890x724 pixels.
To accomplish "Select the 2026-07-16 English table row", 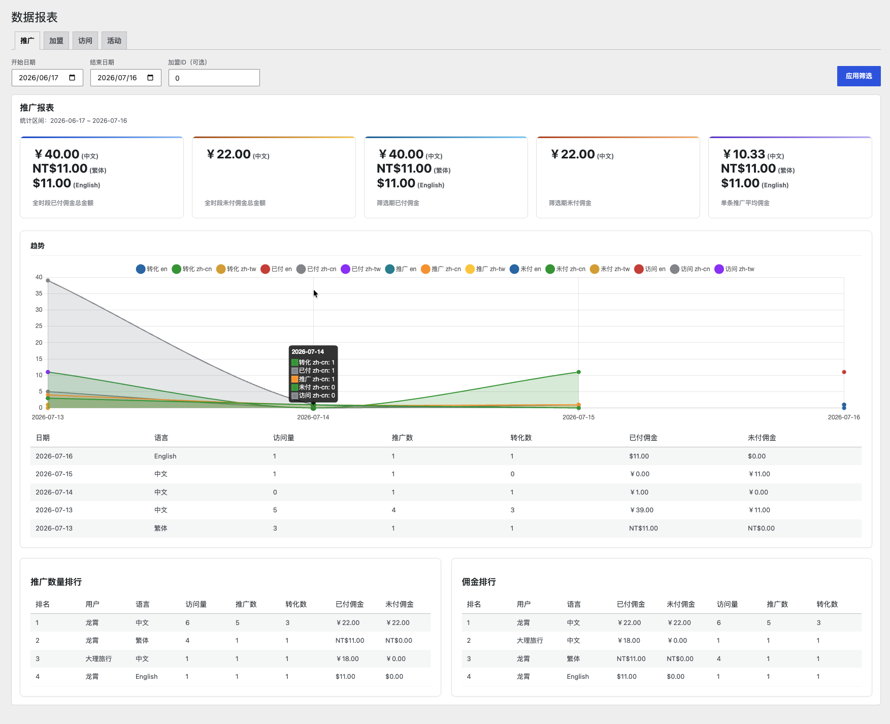I will pos(446,456).
